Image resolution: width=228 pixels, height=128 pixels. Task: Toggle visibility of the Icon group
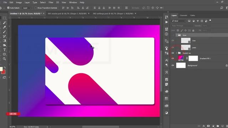pyautogui.click(x=173, y=35)
